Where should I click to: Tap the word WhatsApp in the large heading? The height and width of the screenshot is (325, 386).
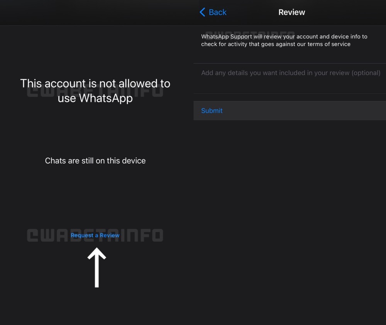point(106,98)
